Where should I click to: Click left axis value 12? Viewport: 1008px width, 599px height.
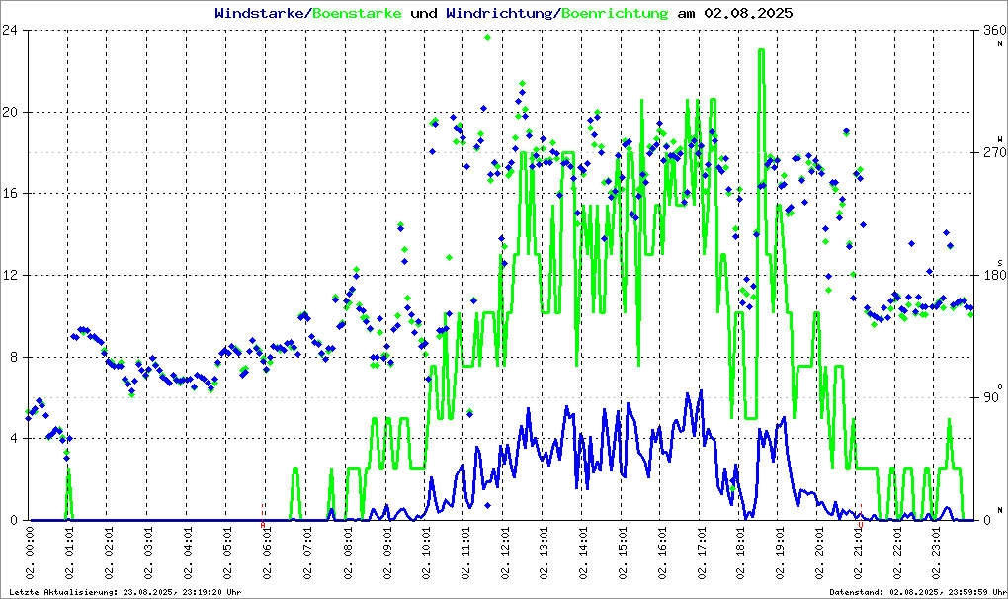tap(10, 275)
